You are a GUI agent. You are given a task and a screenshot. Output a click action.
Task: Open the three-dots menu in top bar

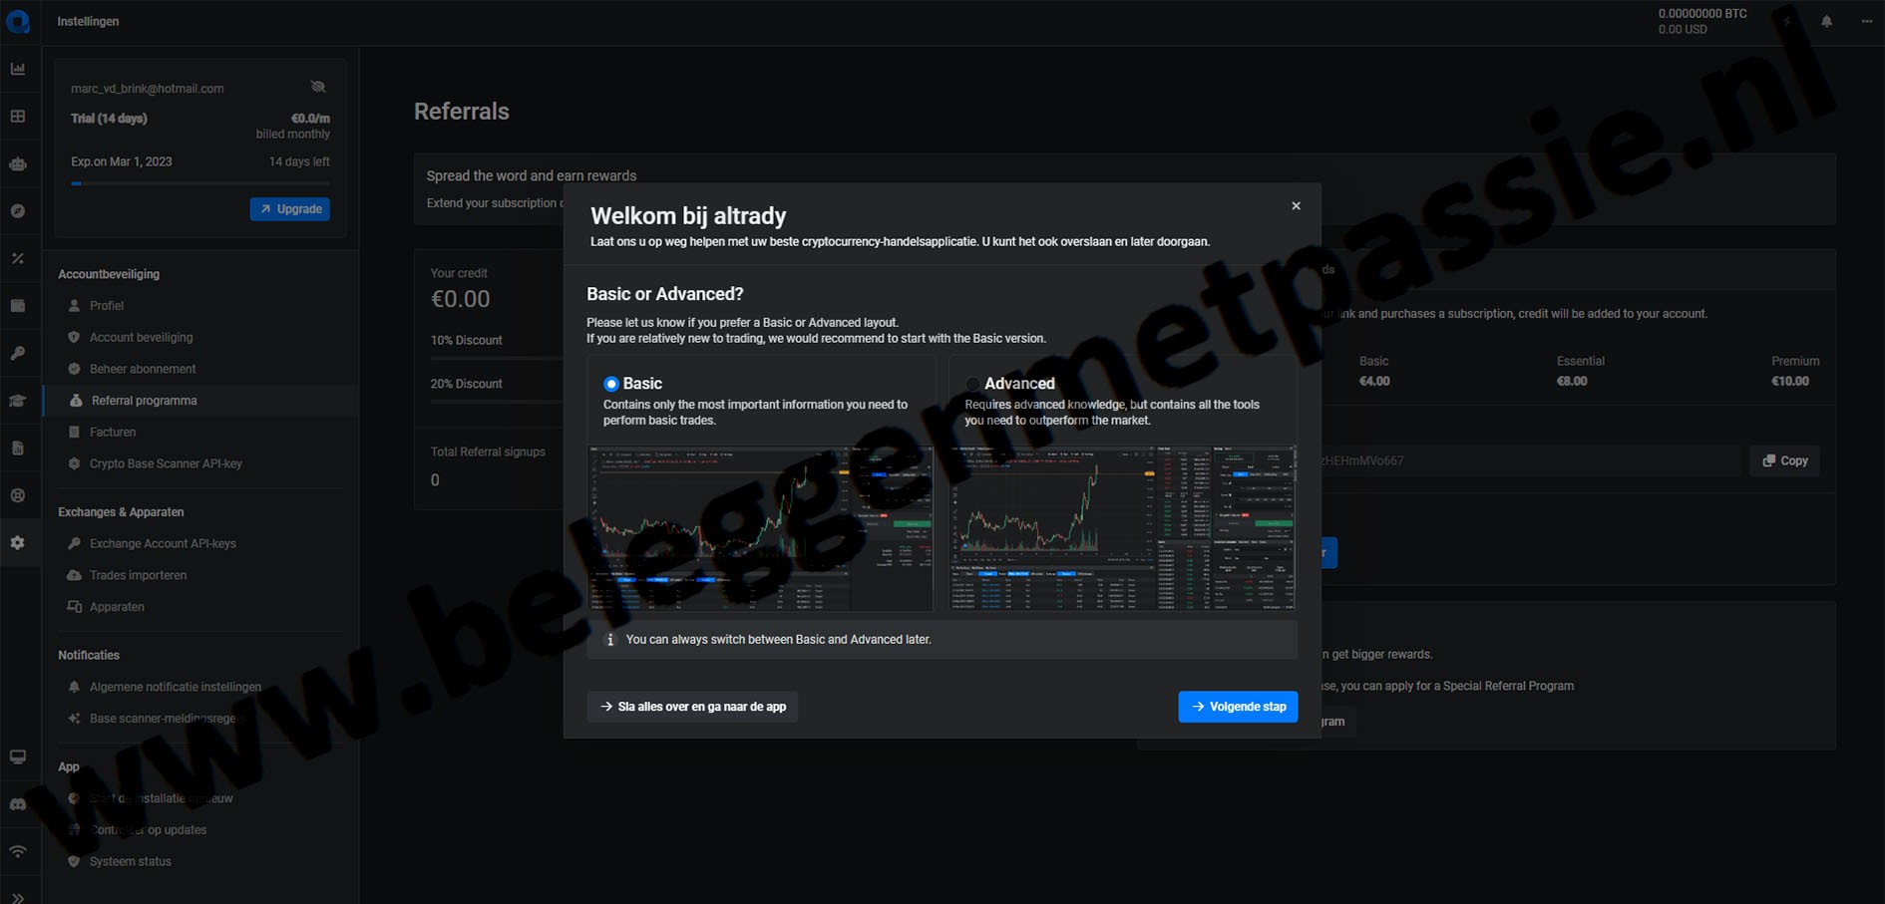pos(1866,21)
